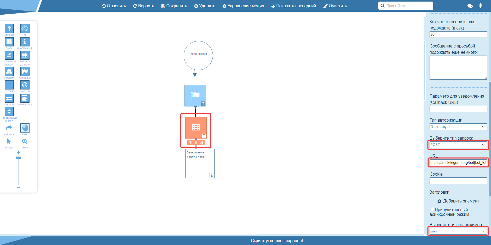Enable Принудительный асинхронный режим checkbox

(432, 210)
